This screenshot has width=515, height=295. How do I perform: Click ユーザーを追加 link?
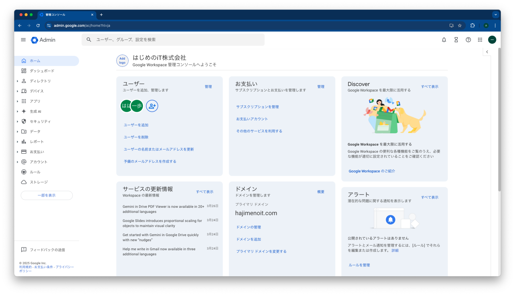pyautogui.click(x=136, y=125)
